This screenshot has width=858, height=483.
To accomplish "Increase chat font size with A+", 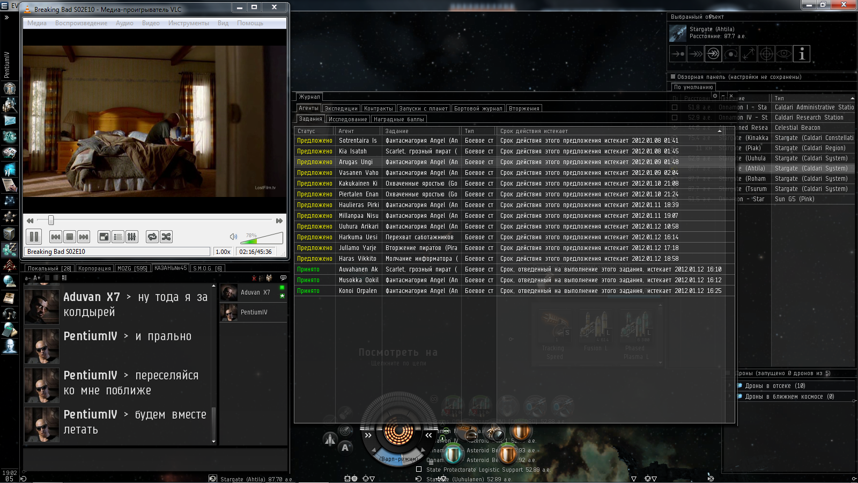I will tap(37, 278).
